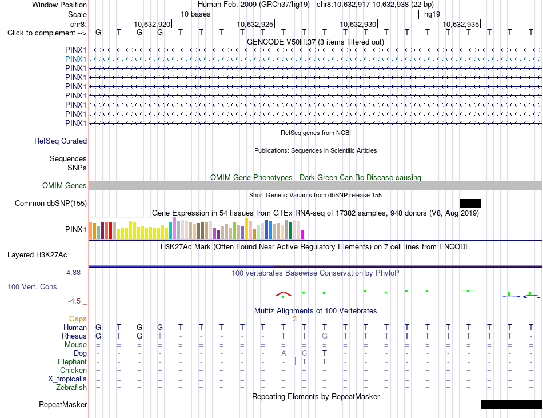Click the black dbSNP variant block
This screenshot has height=418, width=543.
(x=470, y=204)
